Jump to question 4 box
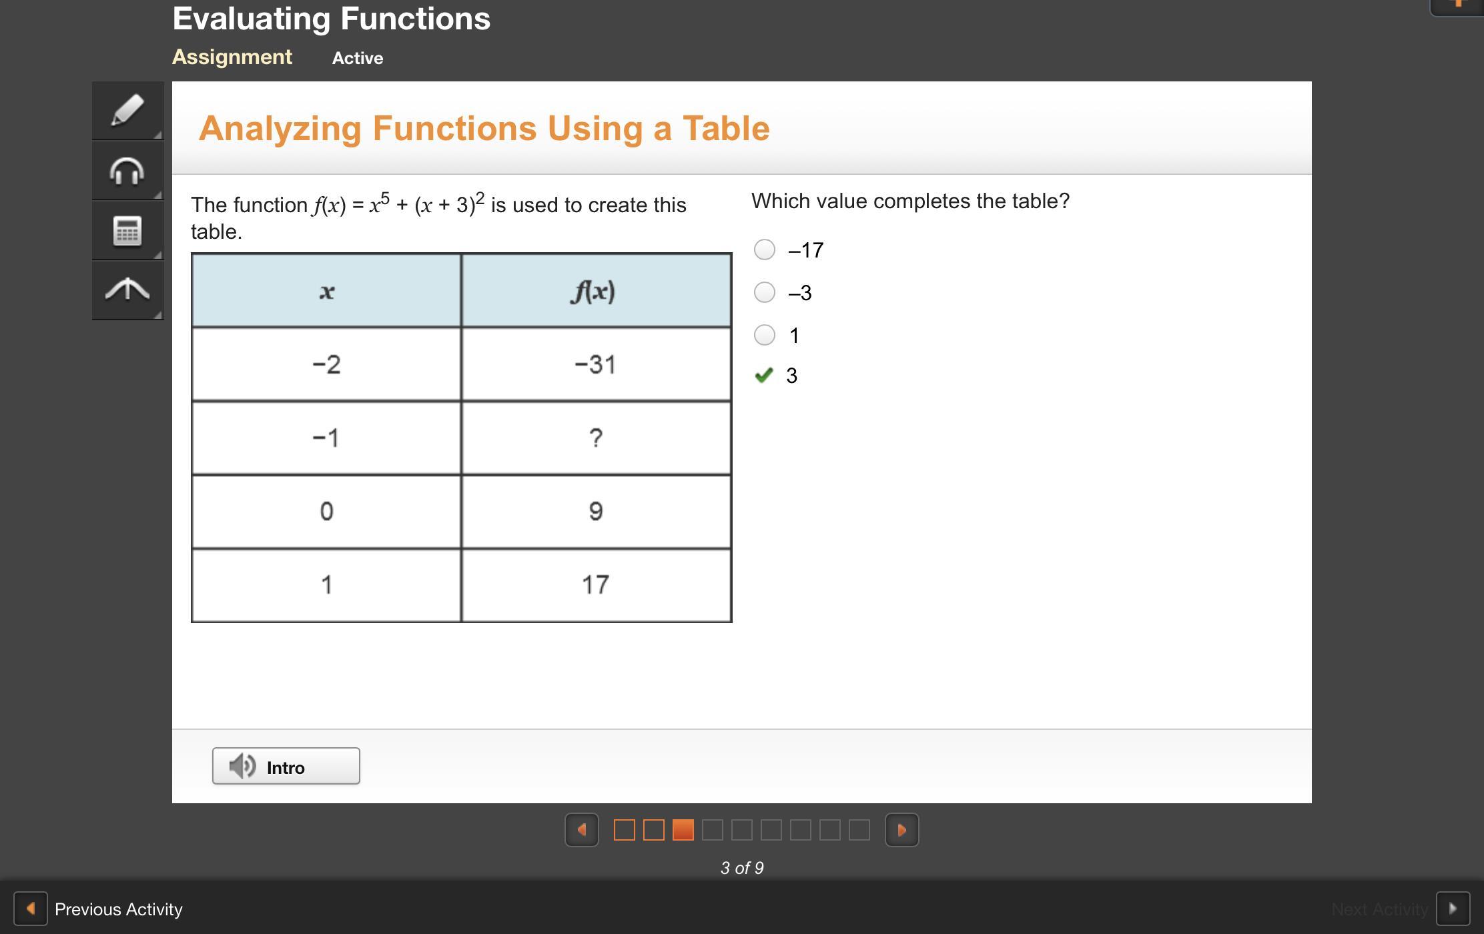This screenshot has width=1484, height=934. point(713,830)
